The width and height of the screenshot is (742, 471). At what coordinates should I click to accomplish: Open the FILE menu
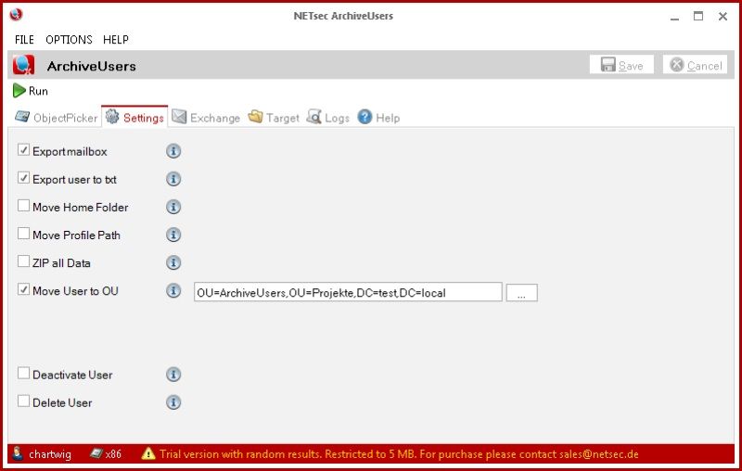[24, 40]
